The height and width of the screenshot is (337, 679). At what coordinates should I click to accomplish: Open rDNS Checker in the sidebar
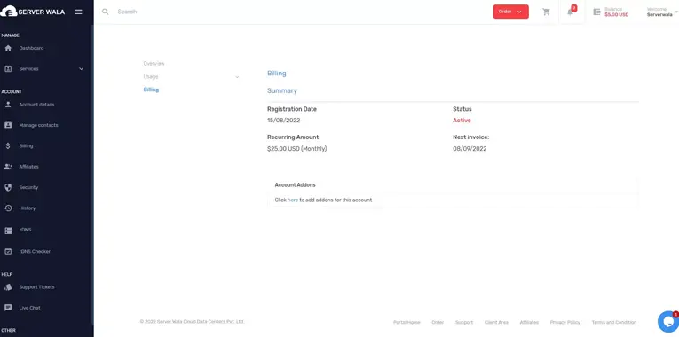coord(35,251)
